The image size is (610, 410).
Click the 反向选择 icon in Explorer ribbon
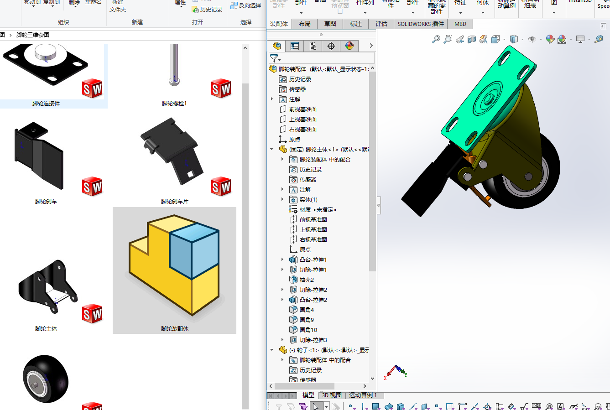tap(234, 5)
